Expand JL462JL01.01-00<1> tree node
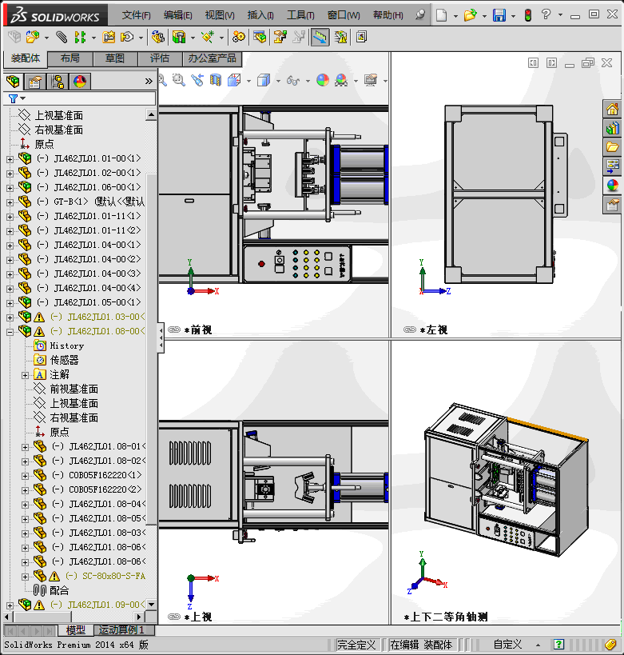The image size is (624, 655). [10, 159]
